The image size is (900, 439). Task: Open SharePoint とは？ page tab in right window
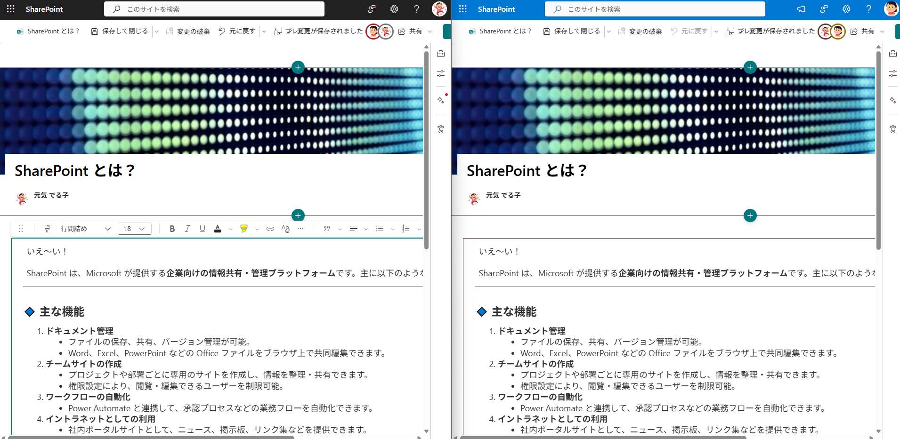pyautogui.click(x=500, y=32)
